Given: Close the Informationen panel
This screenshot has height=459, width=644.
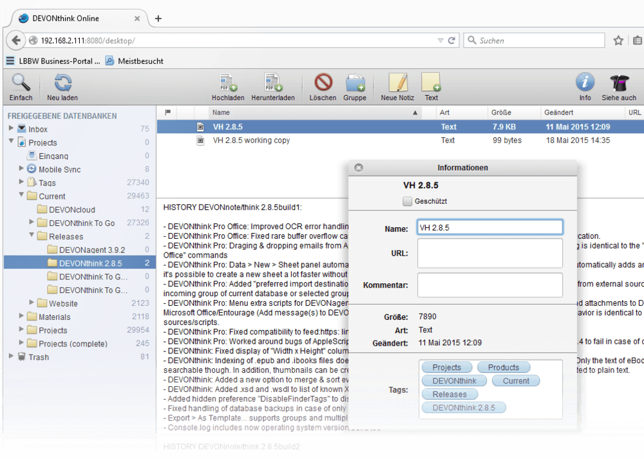Looking at the screenshot, I should click(x=359, y=167).
